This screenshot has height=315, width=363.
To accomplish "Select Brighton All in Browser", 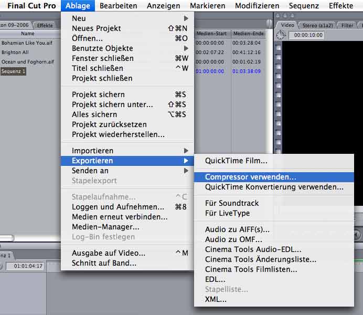I will point(15,52).
